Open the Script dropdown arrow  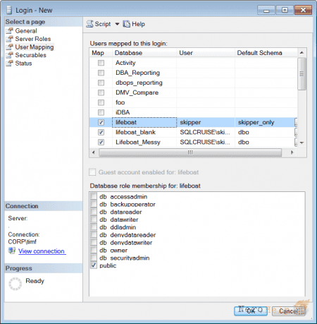(x=117, y=24)
